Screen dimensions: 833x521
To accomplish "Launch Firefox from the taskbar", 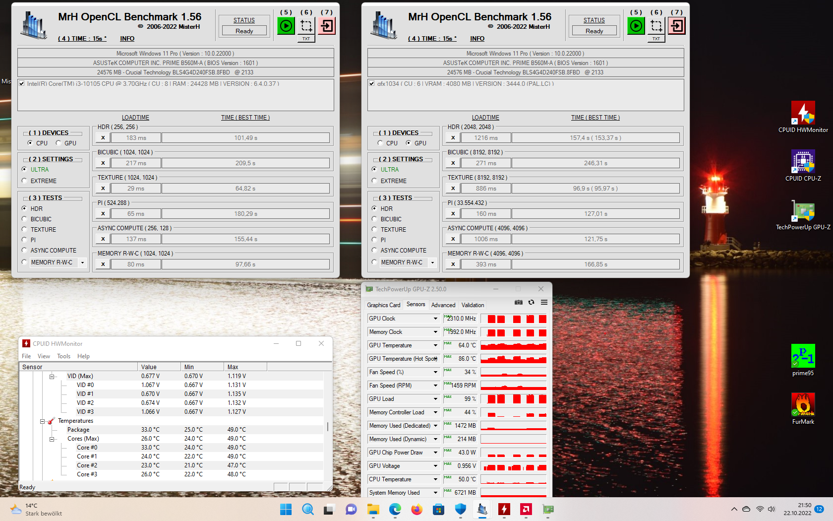I will (x=417, y=509).
